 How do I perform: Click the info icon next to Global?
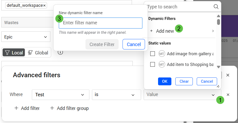(60, 52)
